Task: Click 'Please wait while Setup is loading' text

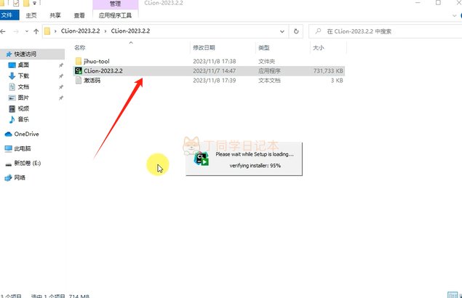Action: (255, 154)
